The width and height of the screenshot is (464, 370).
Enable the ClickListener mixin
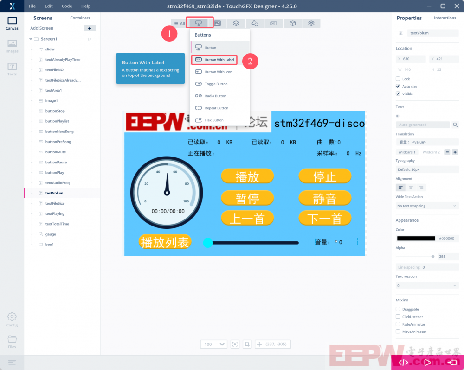coord(398,317)
